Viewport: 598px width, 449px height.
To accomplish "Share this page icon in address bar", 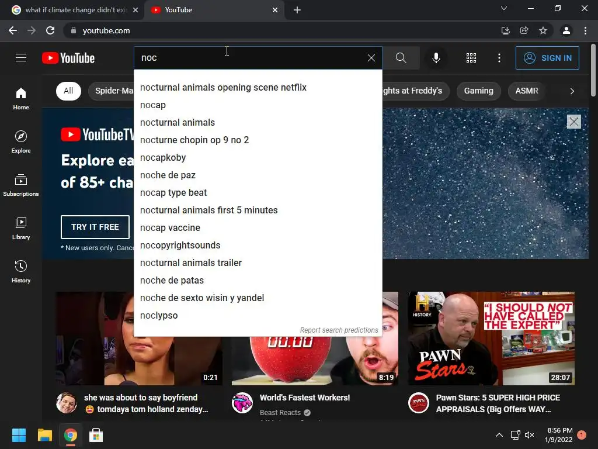I will (524, 30).
